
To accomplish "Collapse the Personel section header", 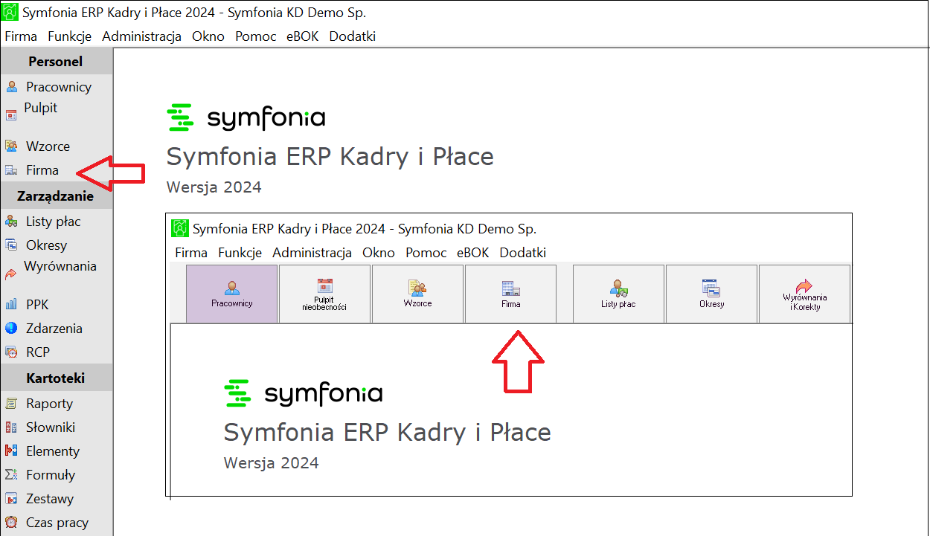I will pyautogui.click(x=56, y=62).
